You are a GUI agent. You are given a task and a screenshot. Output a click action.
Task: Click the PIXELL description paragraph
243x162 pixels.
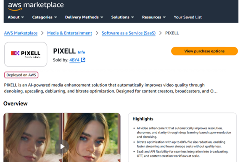click(111, 88)
